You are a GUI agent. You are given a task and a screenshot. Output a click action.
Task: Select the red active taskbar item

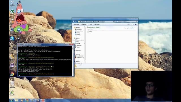point(43,100)
